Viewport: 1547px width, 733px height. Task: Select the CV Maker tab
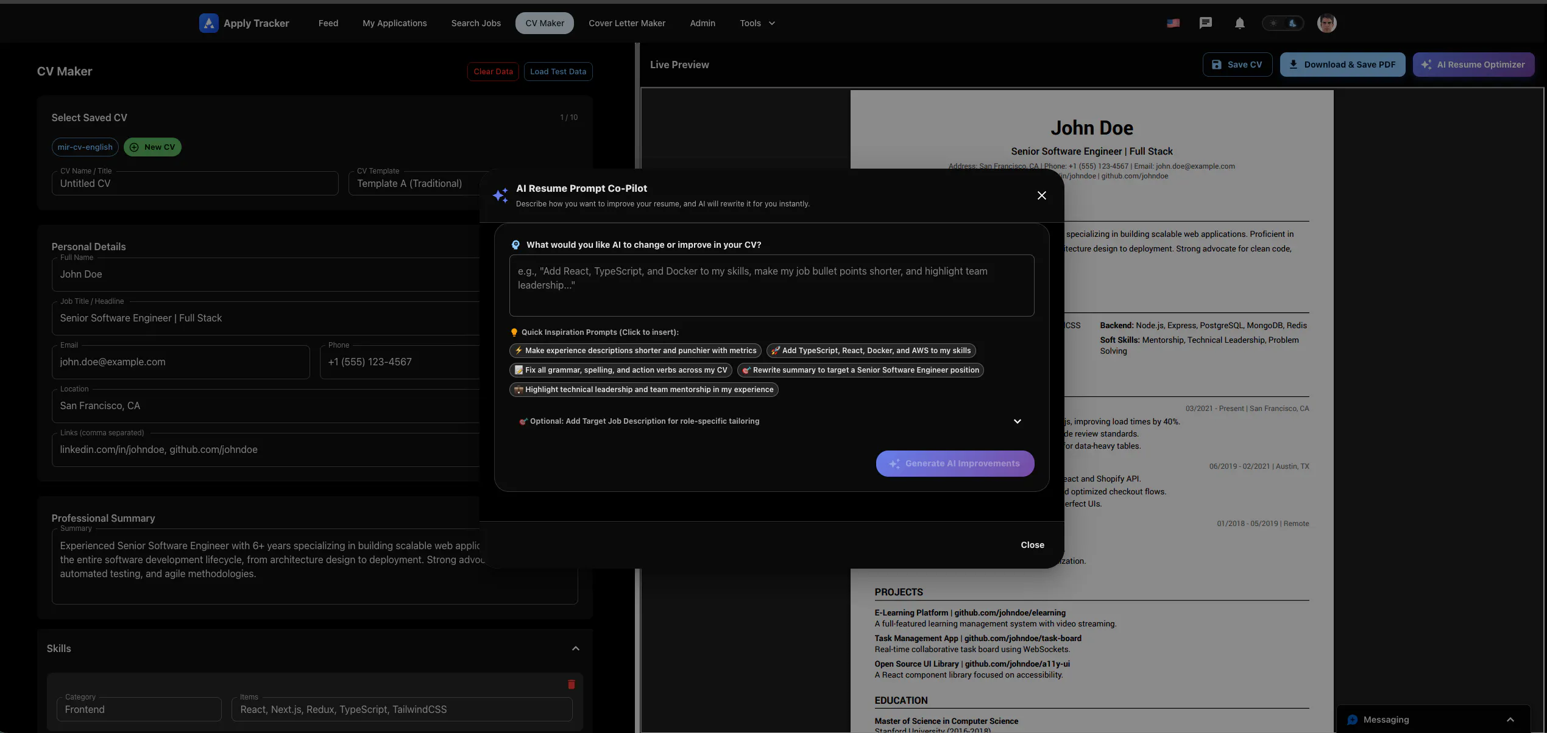pyautogui.click(x=545, y=23)
